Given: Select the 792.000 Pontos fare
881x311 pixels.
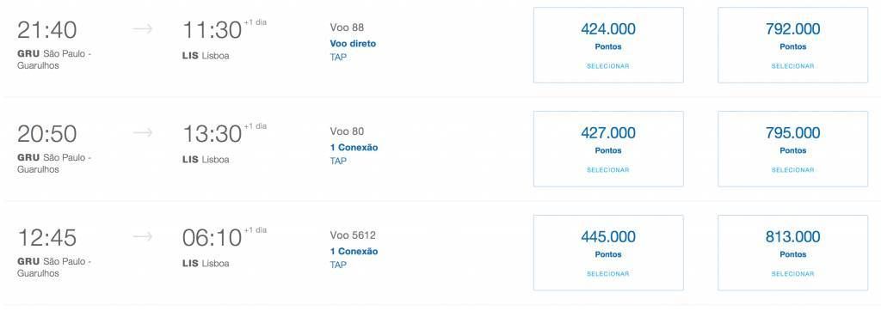Looking at the screenshot, I should [792, 45].
